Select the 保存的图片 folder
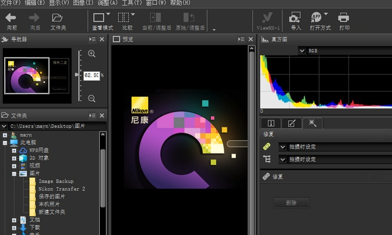Image resolution: width=392 pixels, height=235 pixels. [52, 196]
